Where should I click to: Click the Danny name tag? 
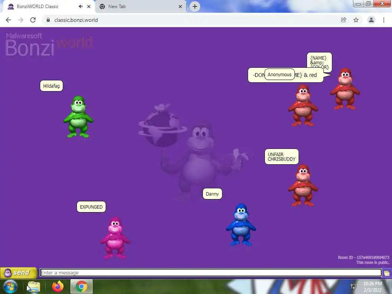(x=212, y=194)
